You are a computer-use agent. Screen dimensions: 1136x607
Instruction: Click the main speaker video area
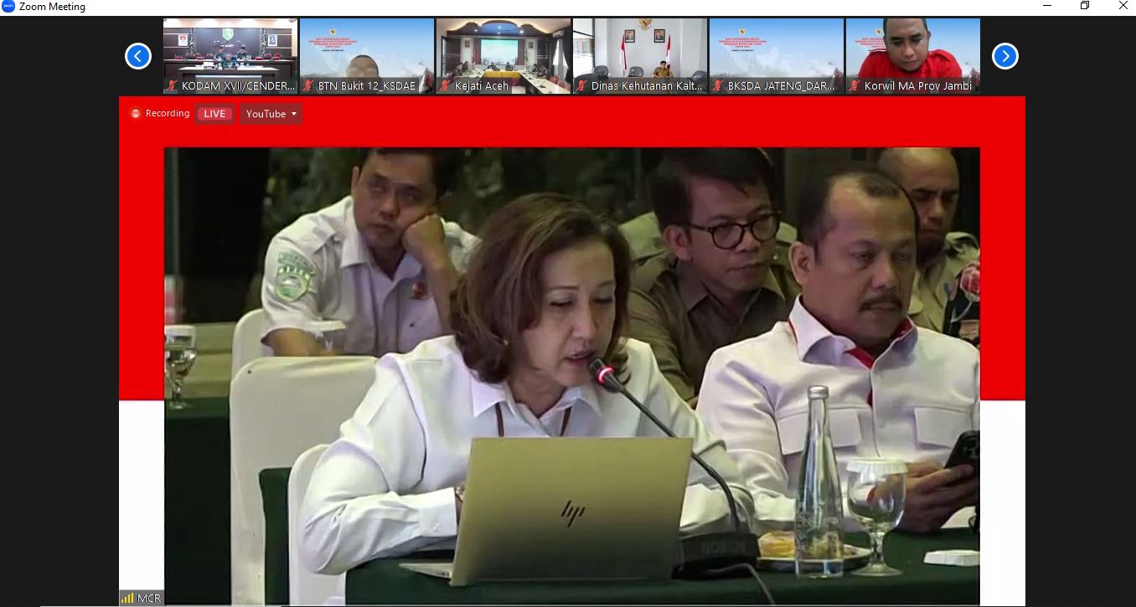pos(571,375)
